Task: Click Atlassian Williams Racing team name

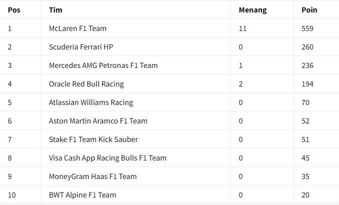Action: (91, 102)
